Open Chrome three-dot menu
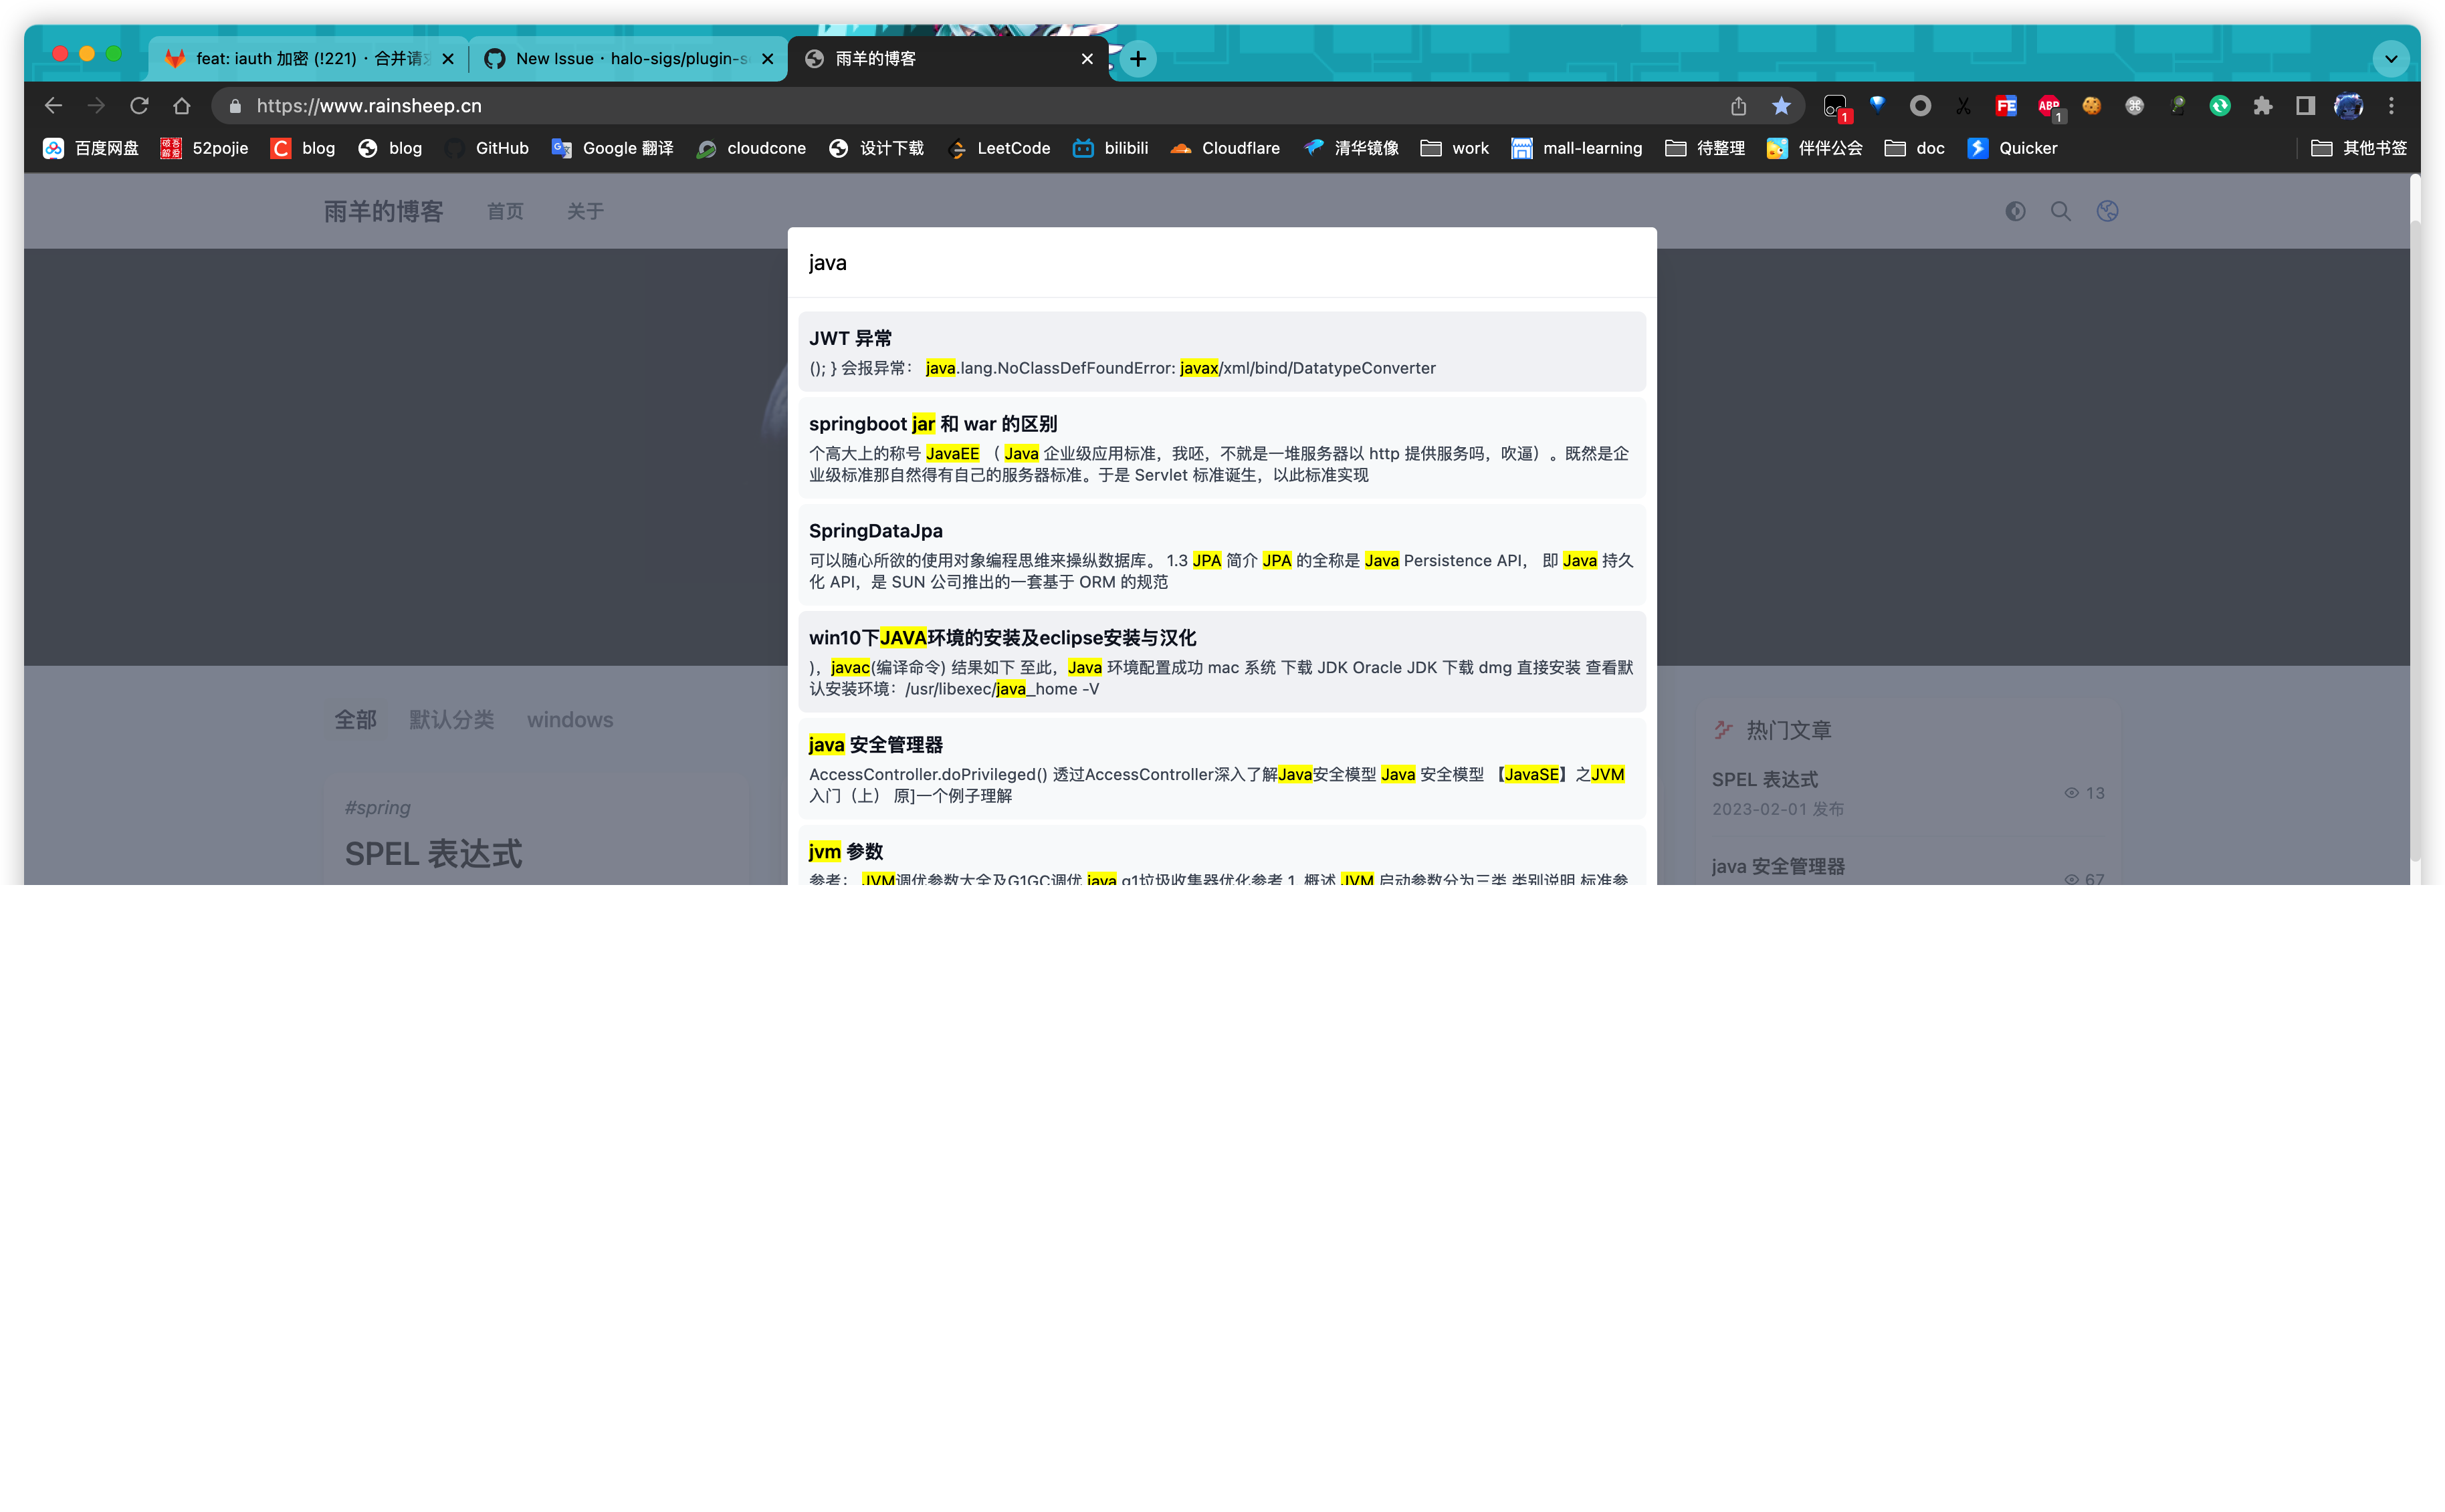Screen dimensions: 2445x1512 pyautogui.click(x=2391, y=105)
